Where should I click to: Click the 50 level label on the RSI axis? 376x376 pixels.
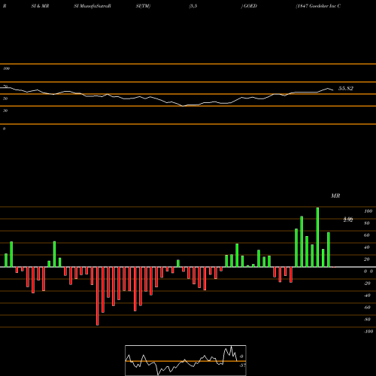click(x=5, y=99)
